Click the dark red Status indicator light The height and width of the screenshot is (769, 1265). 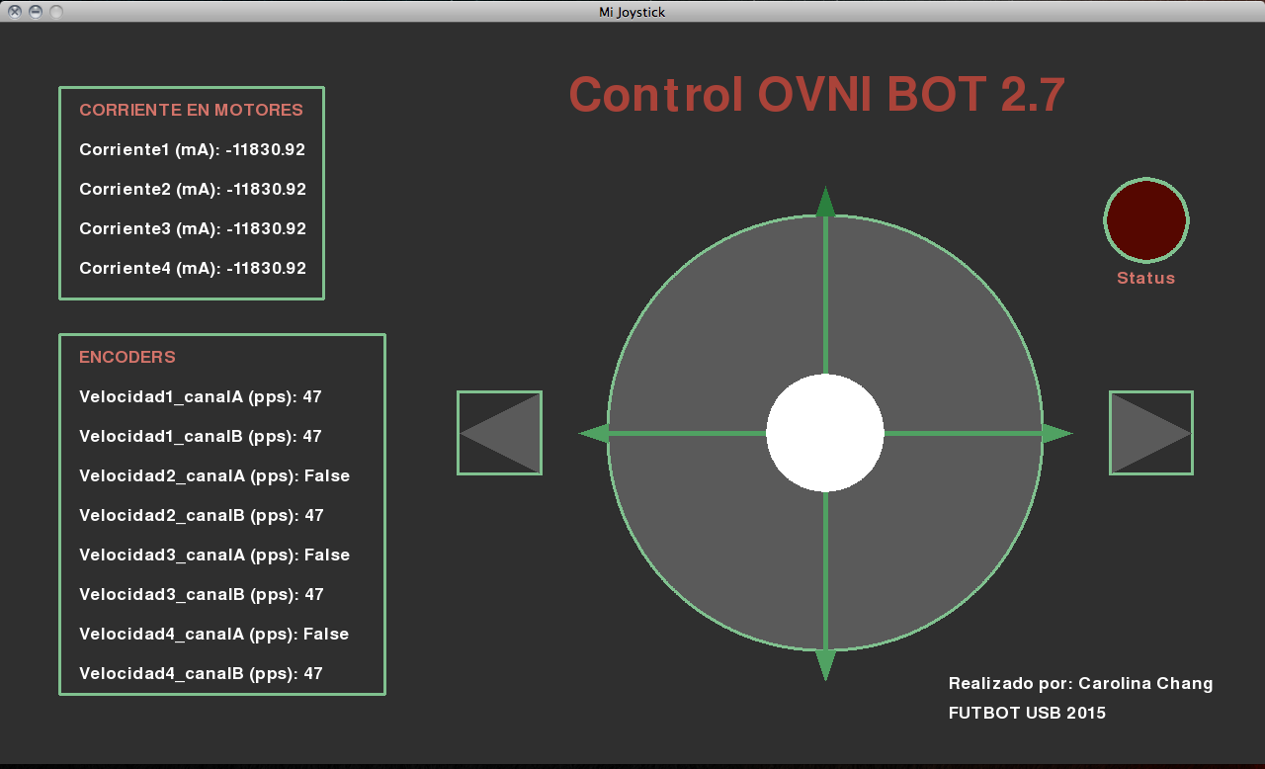(1146, 220)
